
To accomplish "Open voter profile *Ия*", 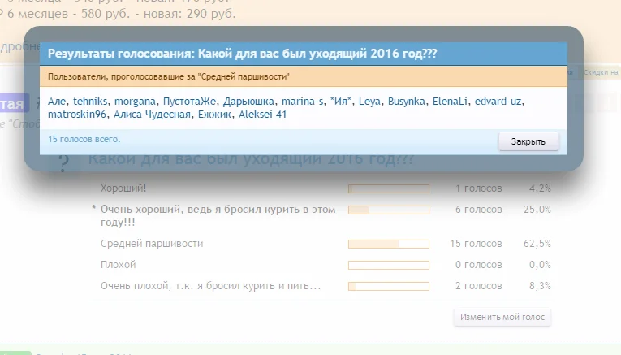I will 341,102.
